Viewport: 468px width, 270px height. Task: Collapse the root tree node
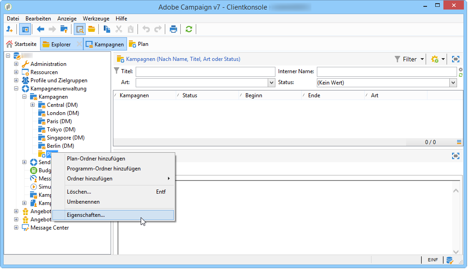8,56
